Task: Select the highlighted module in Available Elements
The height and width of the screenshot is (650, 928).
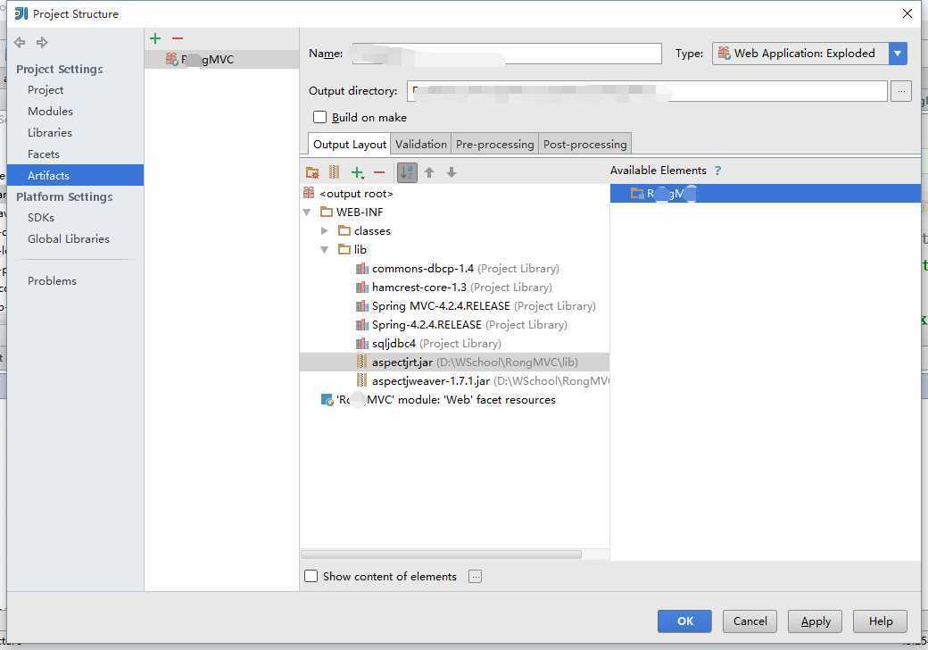Action: 766,194
